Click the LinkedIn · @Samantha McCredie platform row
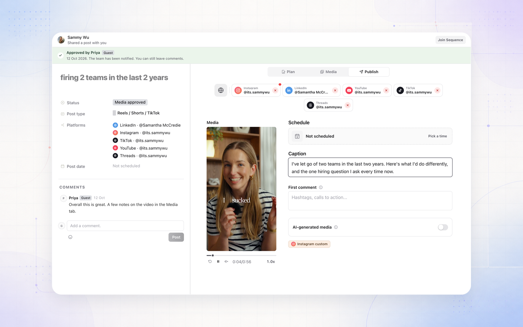 (x=147, y=125)
